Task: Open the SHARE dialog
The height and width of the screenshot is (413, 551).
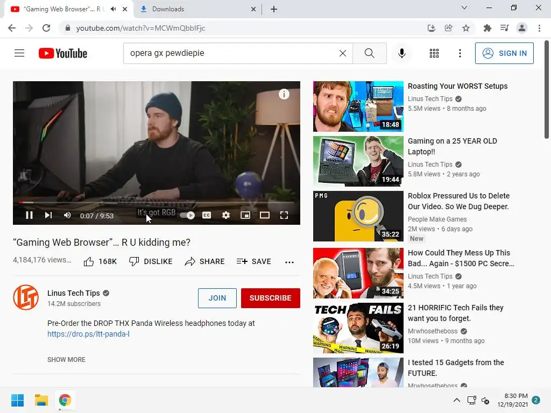Action: [x=204, y=261]
